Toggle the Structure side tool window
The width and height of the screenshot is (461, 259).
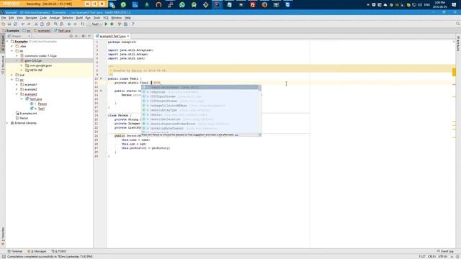(3, 64)
